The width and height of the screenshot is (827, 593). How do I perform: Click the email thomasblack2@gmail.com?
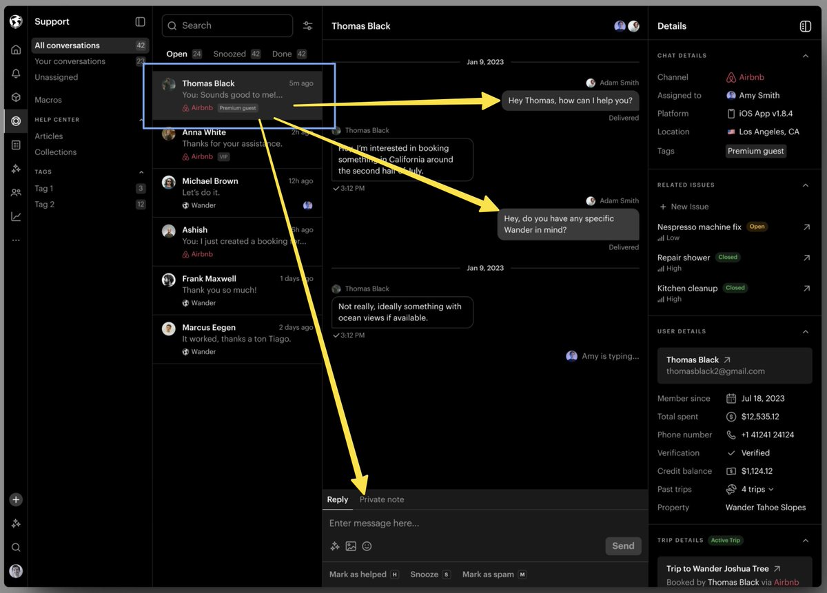(715, 371)
